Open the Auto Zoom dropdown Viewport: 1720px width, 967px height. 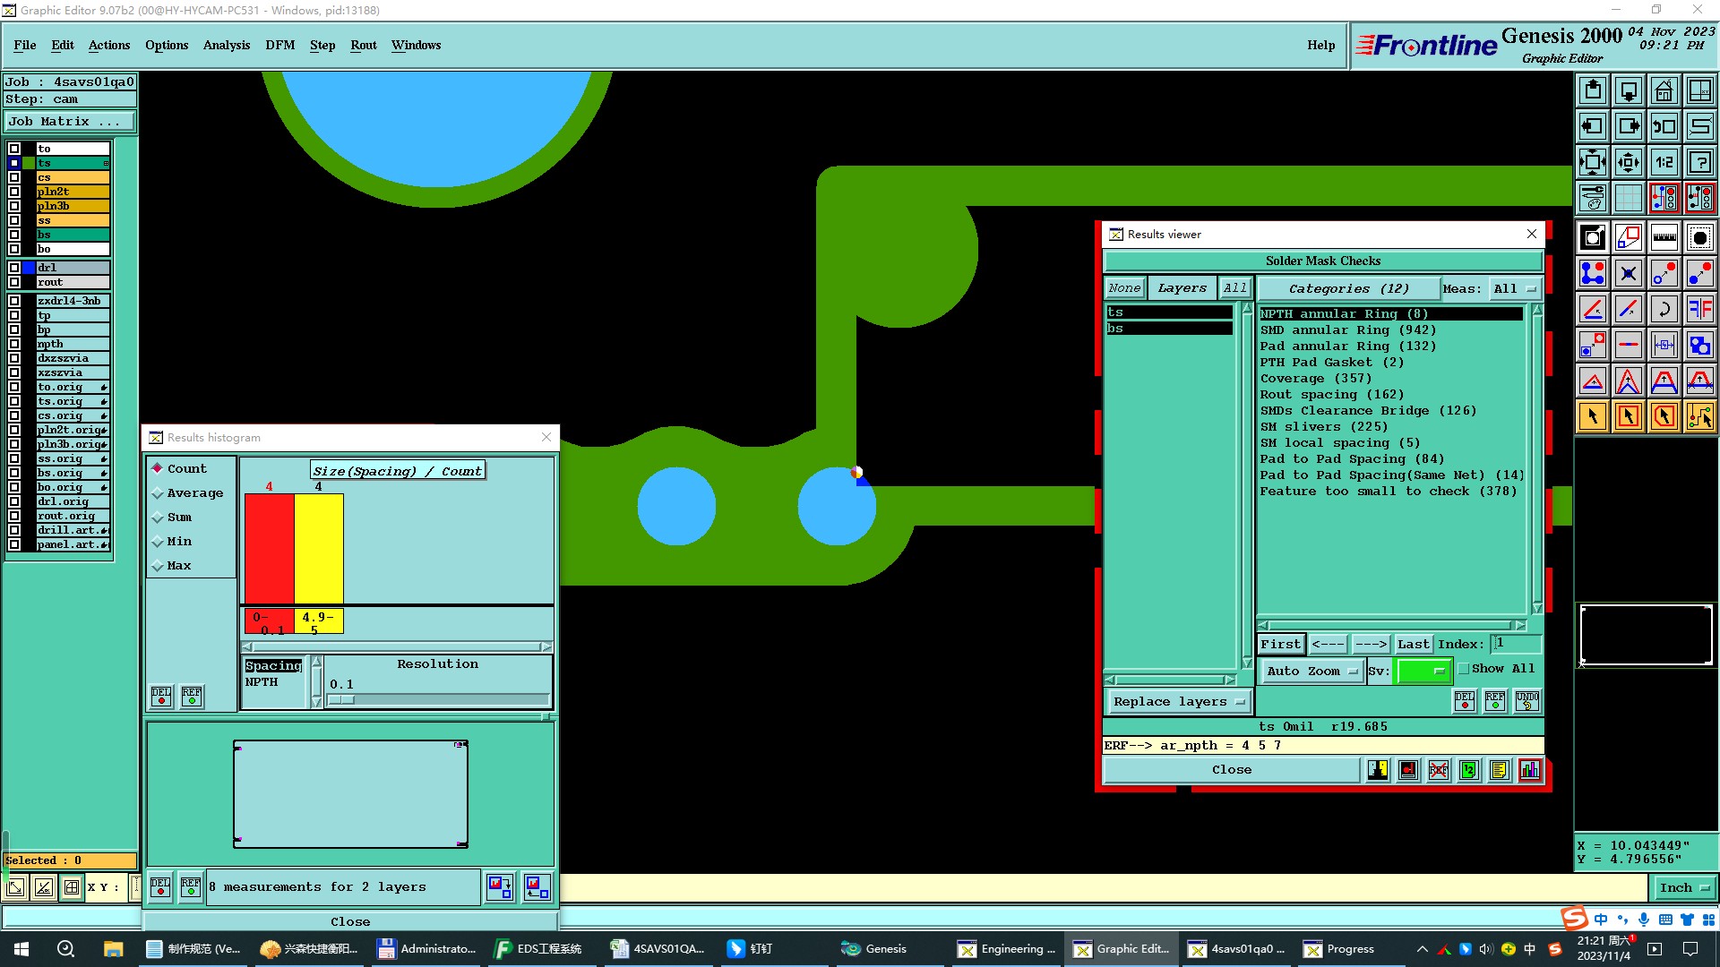point(1312,671)
